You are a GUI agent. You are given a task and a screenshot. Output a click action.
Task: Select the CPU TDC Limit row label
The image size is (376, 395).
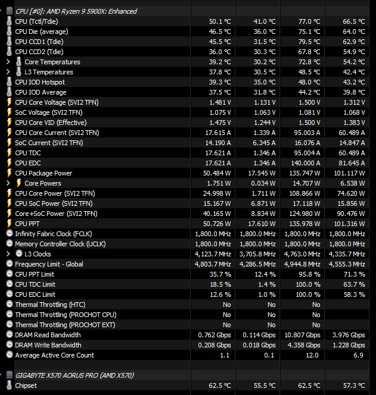coord(35,284)
